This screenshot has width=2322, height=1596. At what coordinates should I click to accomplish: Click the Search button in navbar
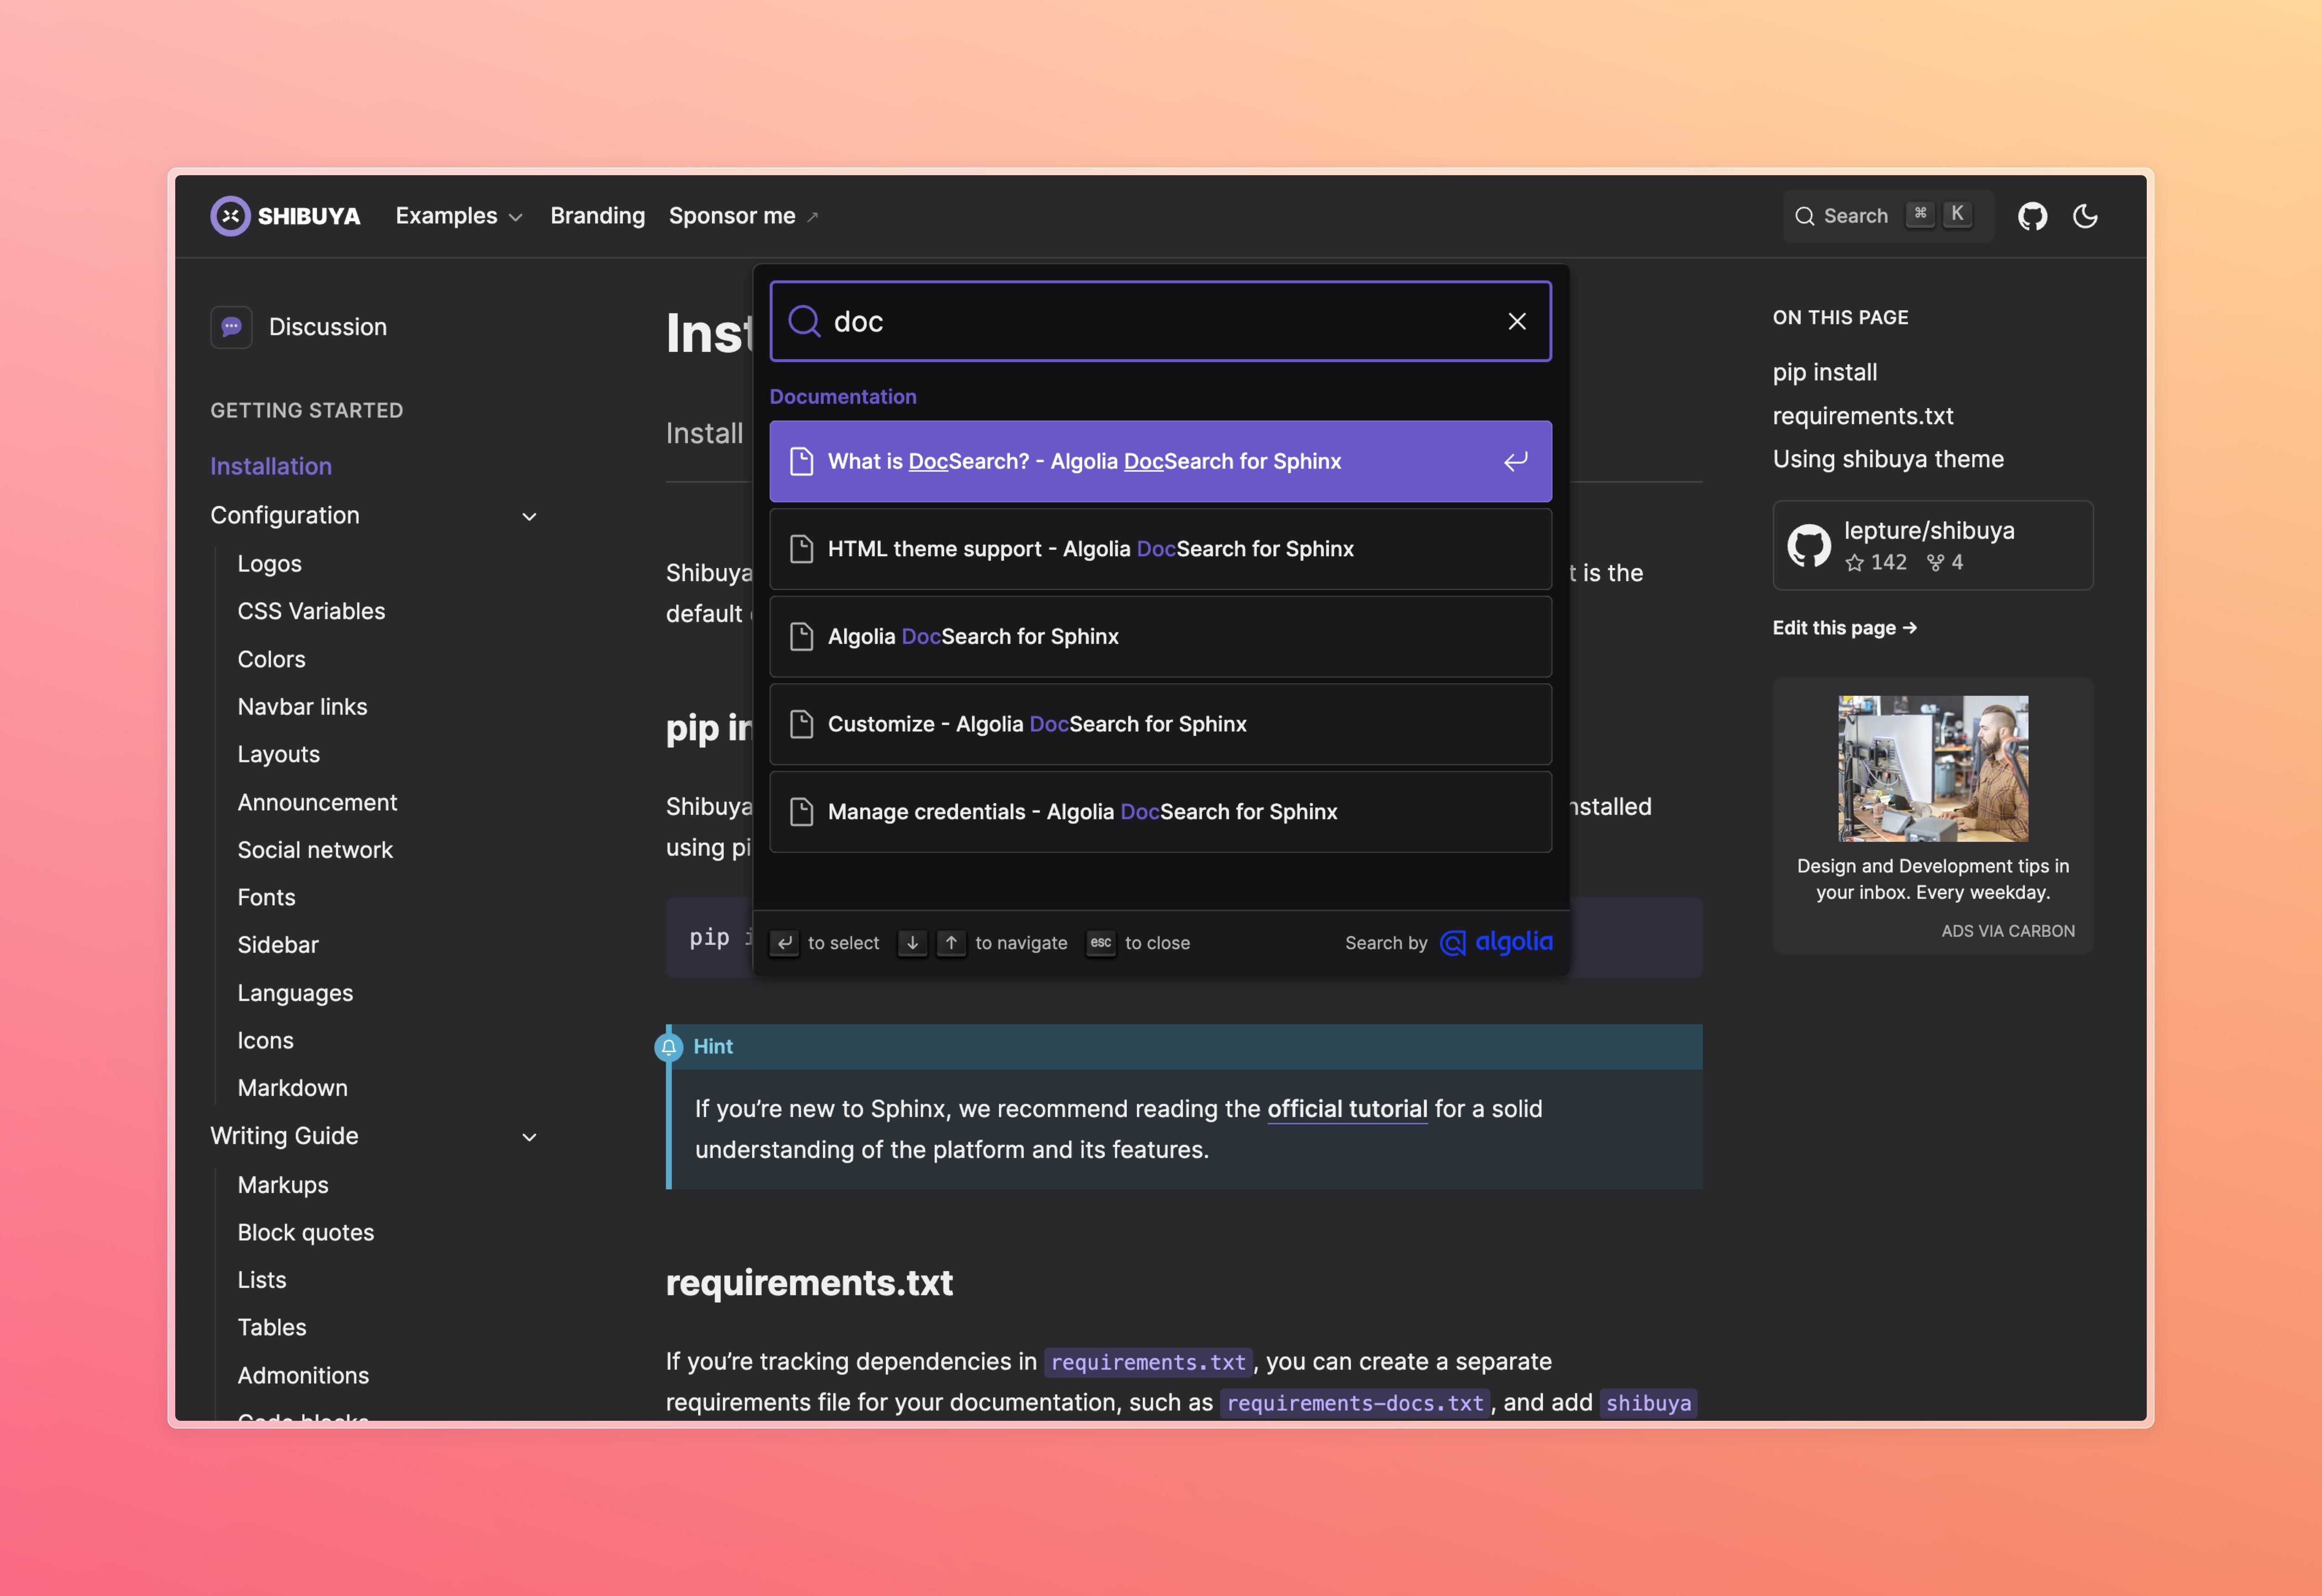point(1888,216)
